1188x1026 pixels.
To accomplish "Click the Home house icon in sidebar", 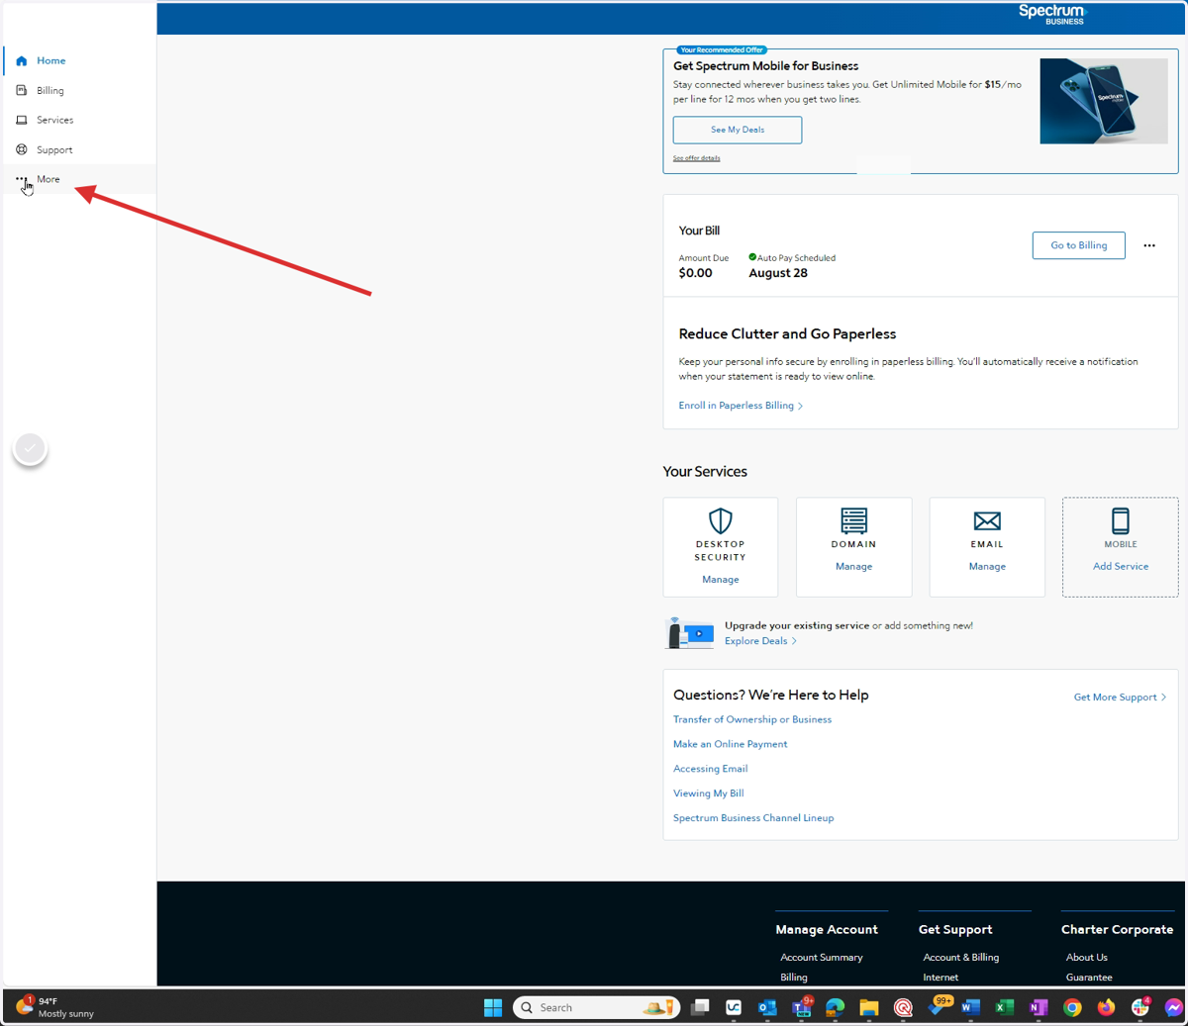I will [22, 60].
